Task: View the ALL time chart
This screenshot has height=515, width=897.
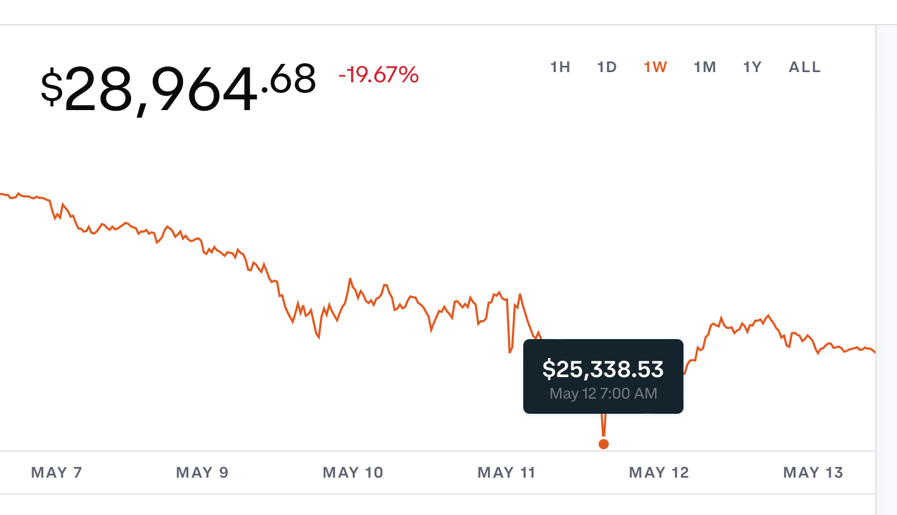Action: coord(804,66)
